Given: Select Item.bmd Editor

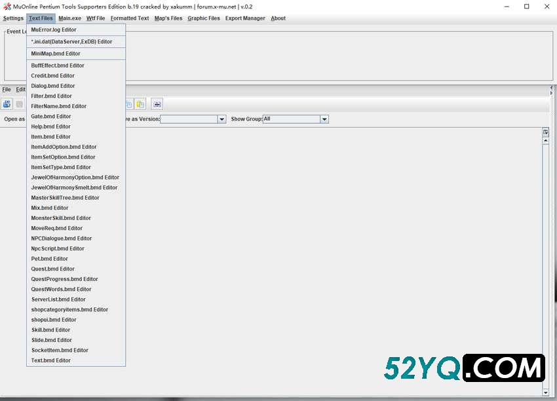Looking at the screenshot, I should (76, 137).
